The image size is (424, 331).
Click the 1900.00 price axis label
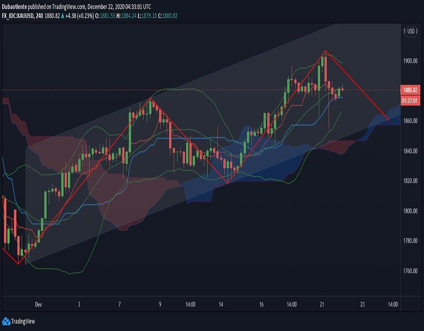(x=410, y=61)
